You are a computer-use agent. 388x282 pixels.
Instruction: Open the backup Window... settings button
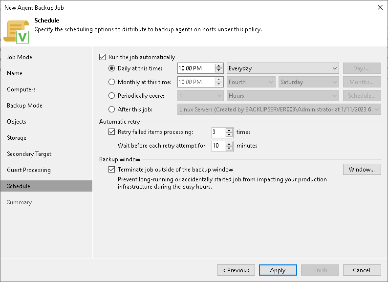[362, 170]
